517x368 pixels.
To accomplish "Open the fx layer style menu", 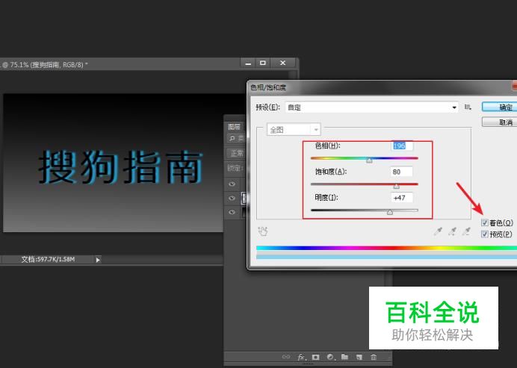I will coord(301,357).
